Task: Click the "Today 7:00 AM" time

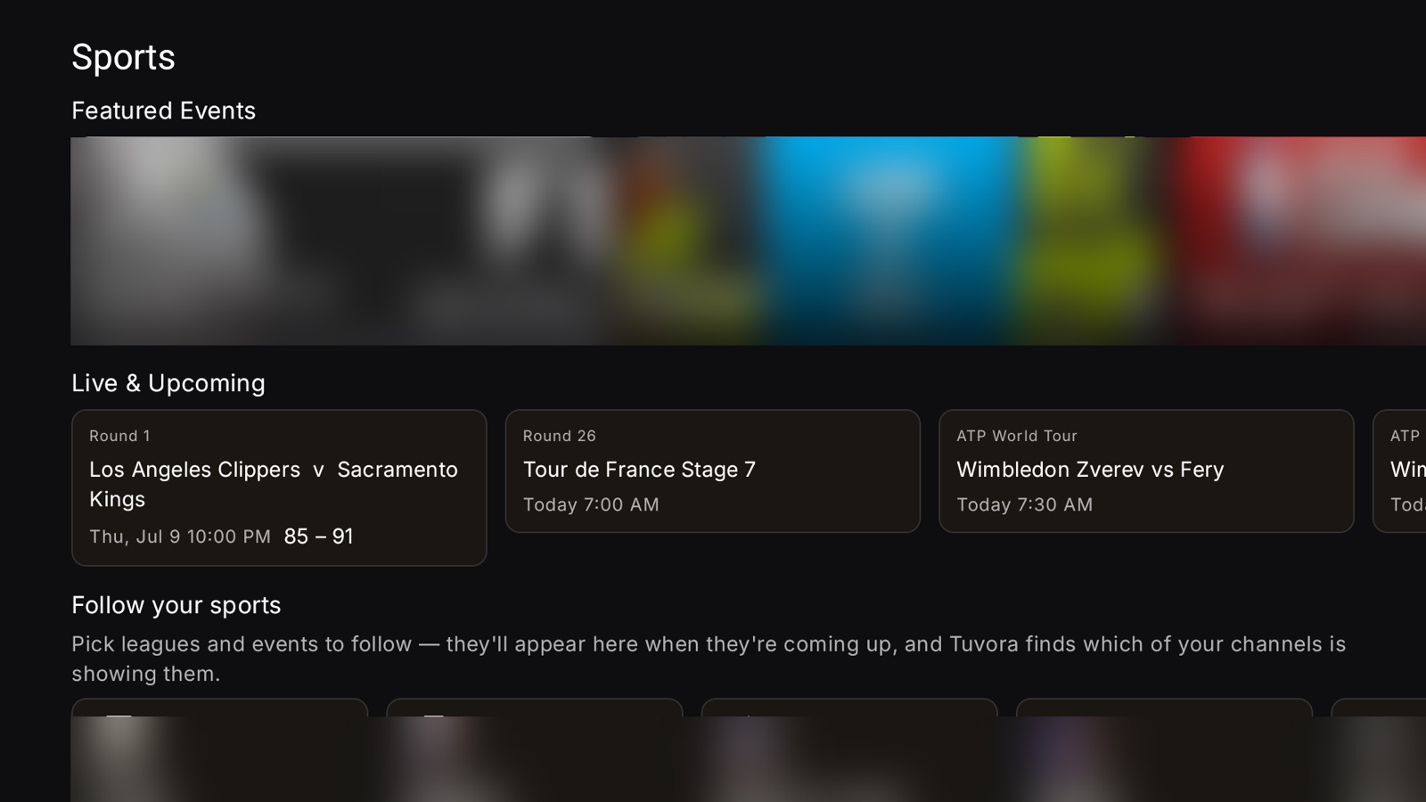Action: pyautogui.click(x=591, y=504)
